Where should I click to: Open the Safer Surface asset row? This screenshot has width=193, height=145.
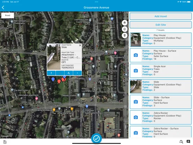click(160, 55)
